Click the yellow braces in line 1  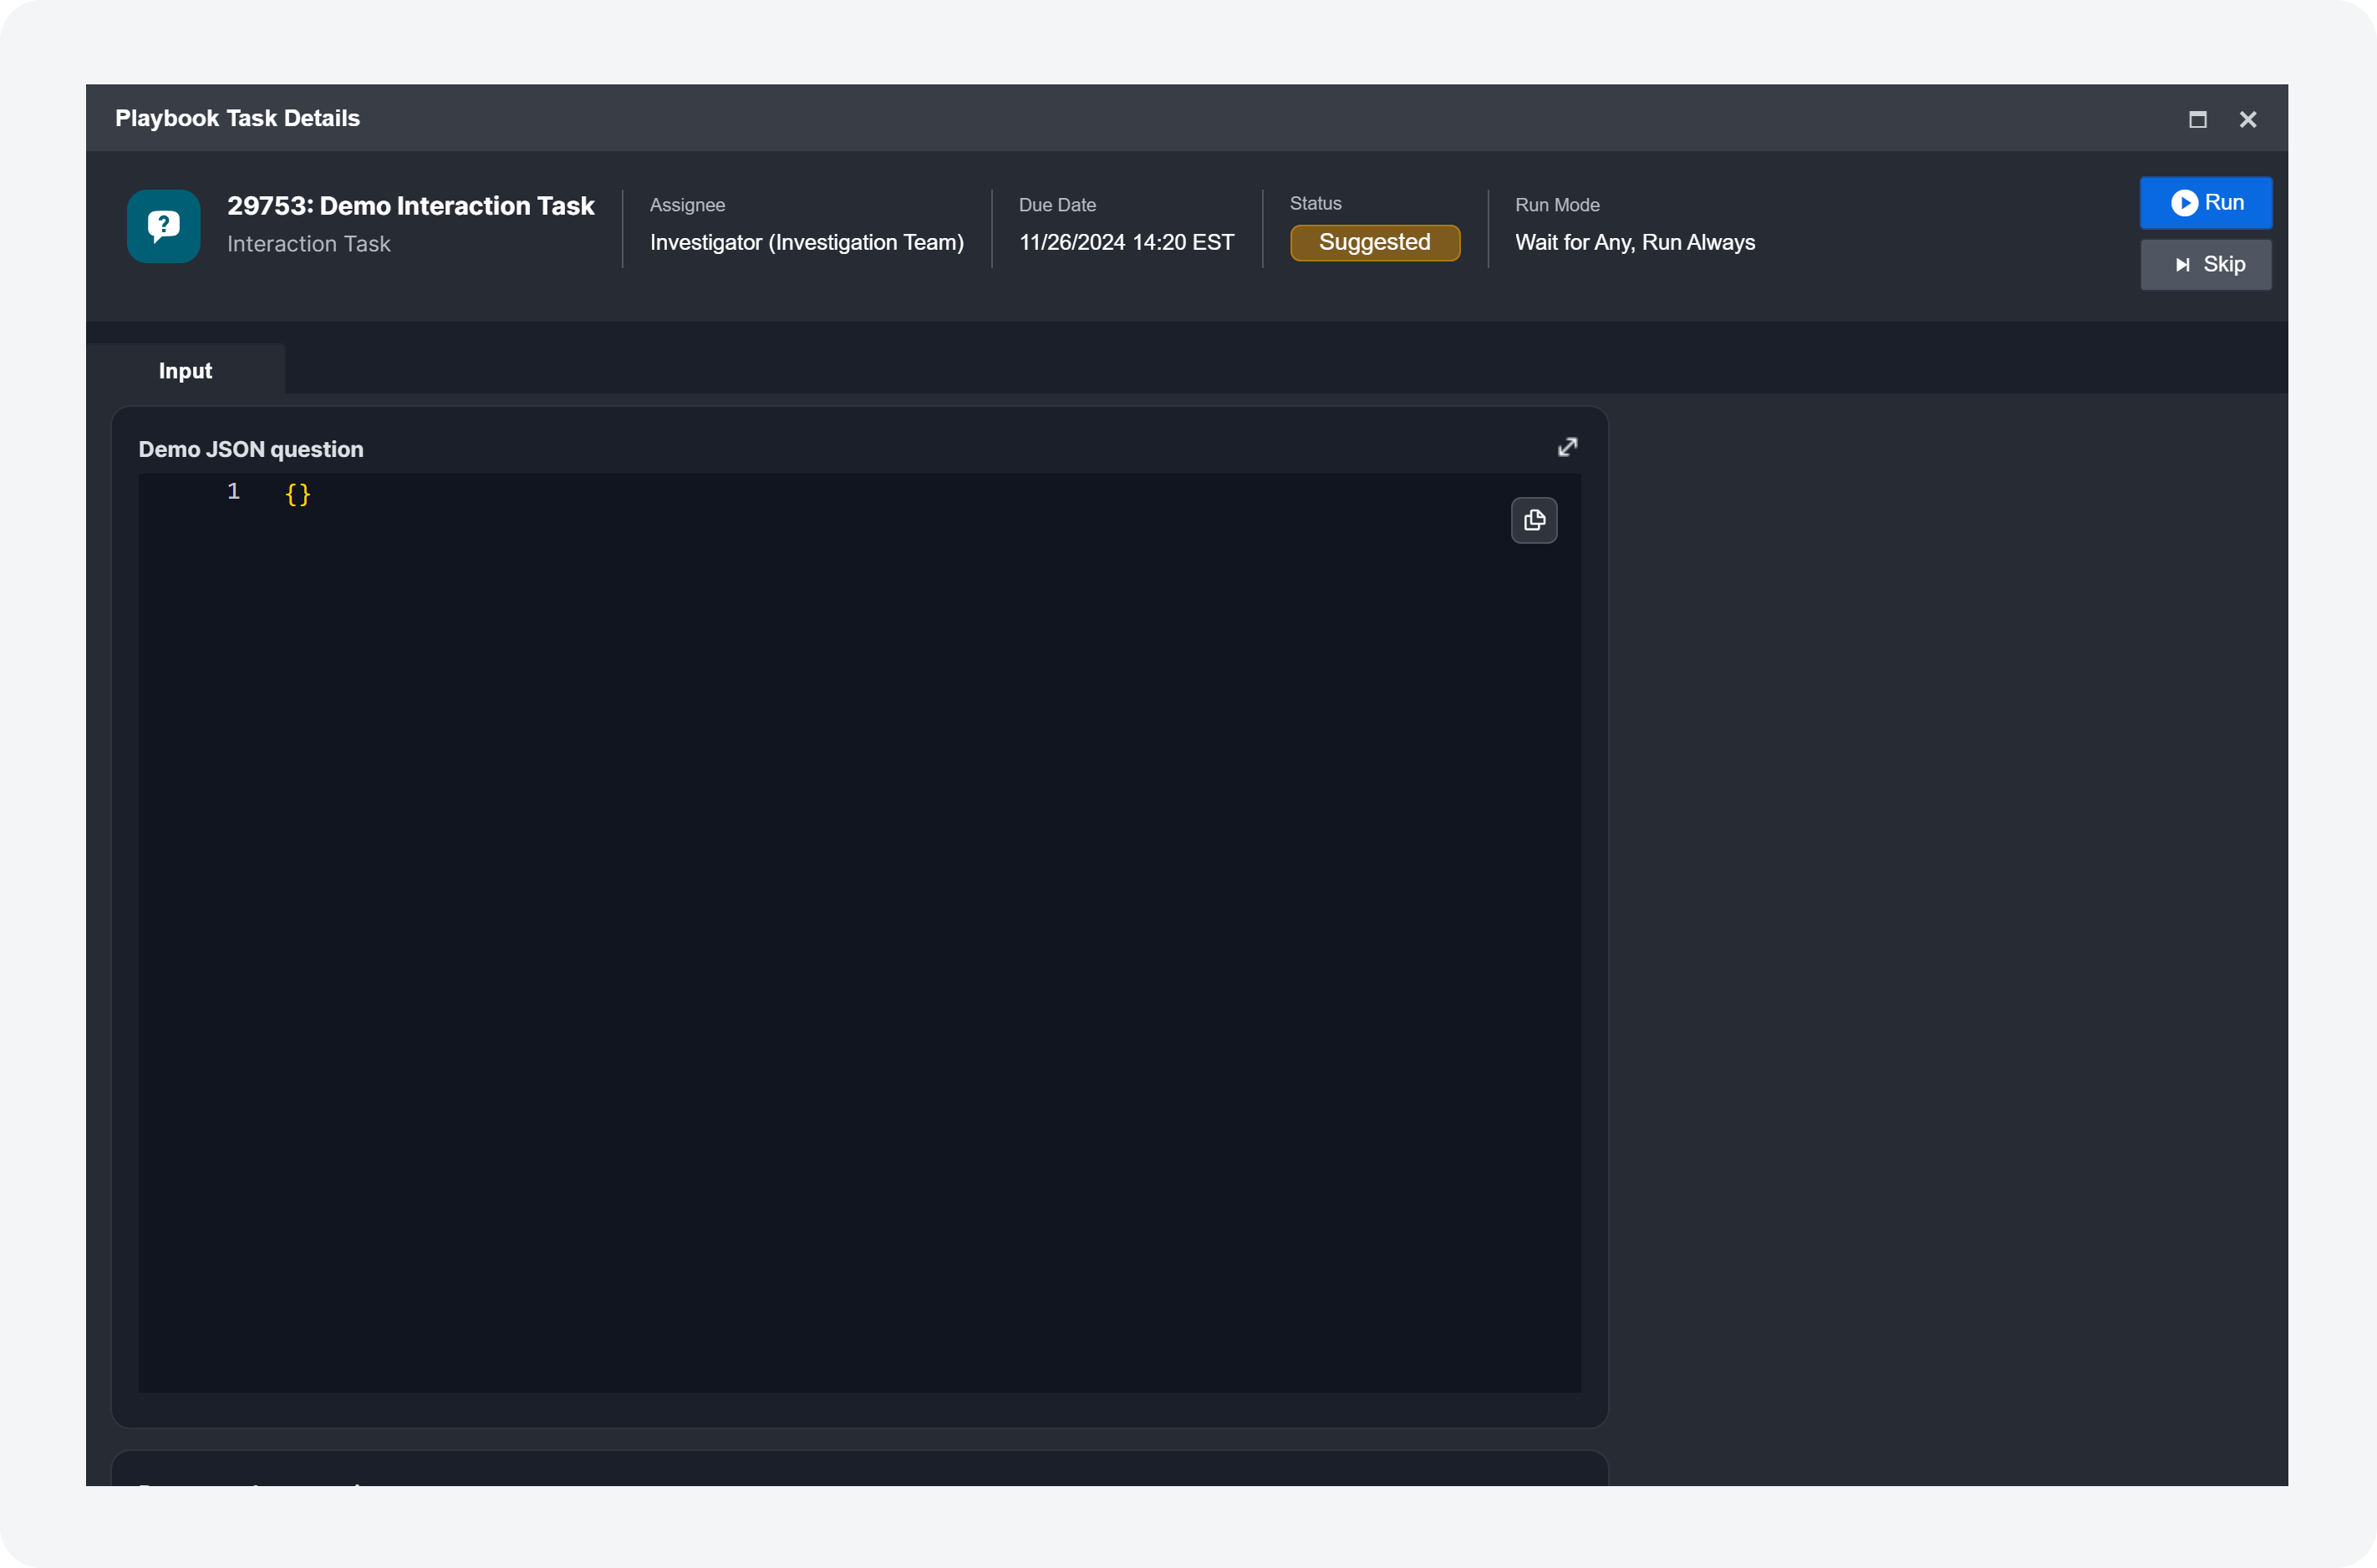pos(298,493)
